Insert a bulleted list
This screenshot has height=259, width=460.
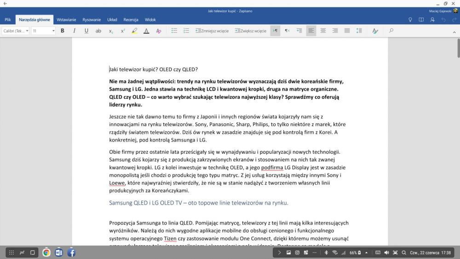click(174, 30)
